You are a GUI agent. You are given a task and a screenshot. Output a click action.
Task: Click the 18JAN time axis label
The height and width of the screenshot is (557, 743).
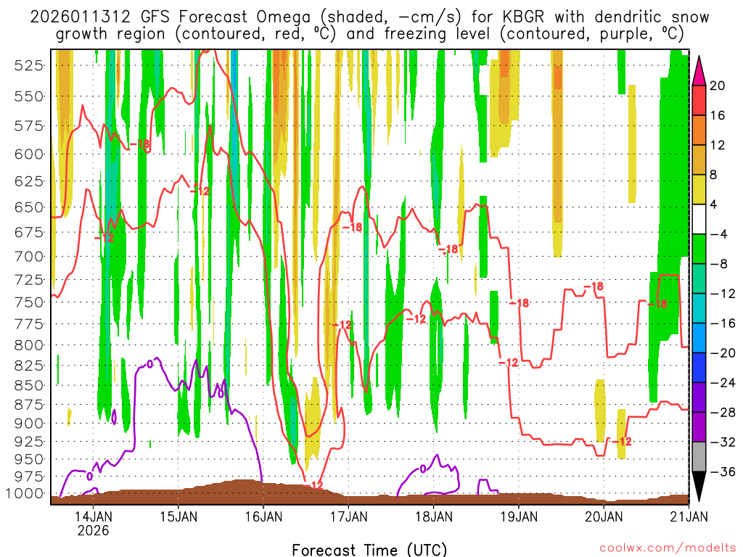434,516
